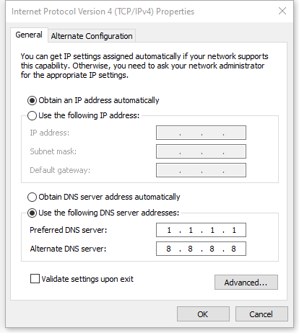This screenshot has width=299, height=333.
Task: Confirm changes with the OK button
Action: pos(203,314)
